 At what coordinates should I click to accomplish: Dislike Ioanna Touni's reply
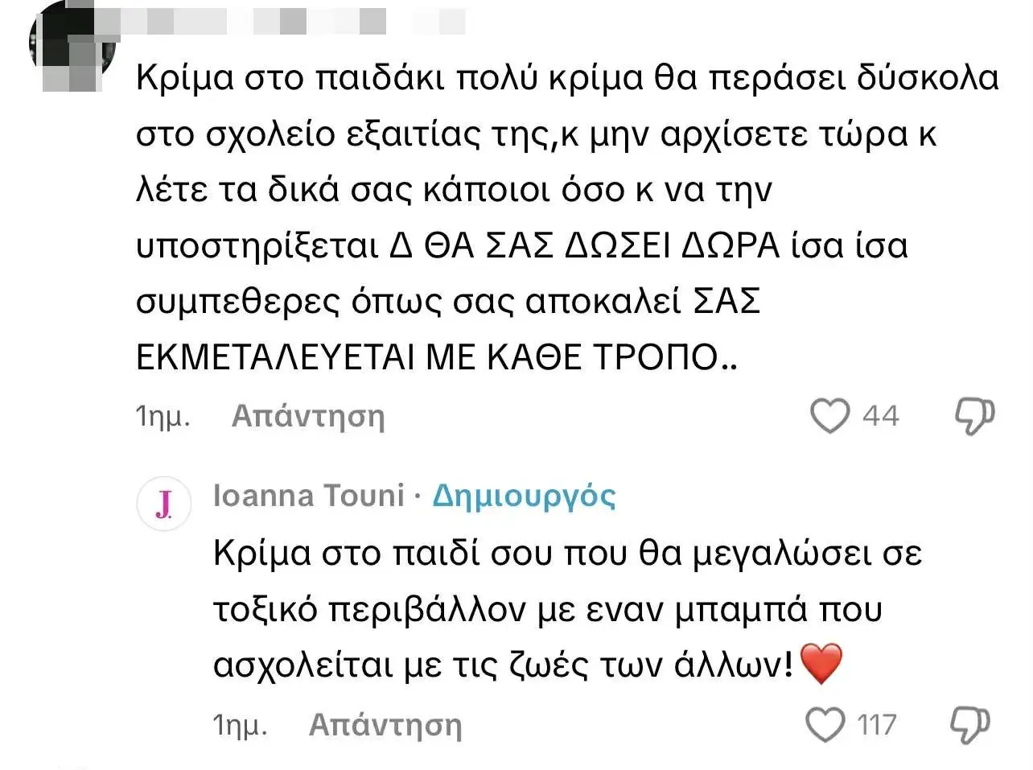click(x=969, y=724)
